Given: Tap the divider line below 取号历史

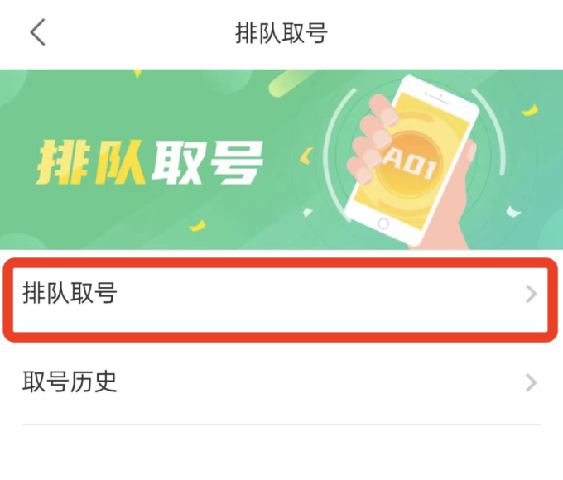Looking at the screenshot, I should click(281, 424).
